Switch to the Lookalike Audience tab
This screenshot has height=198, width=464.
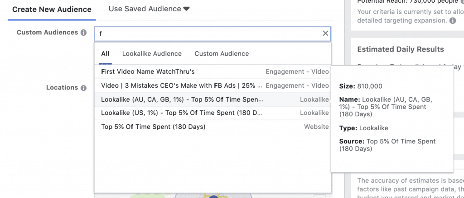(152, 54)
